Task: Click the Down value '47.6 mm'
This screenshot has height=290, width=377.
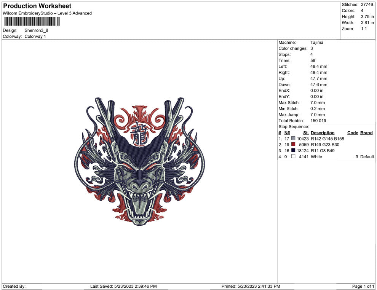Action: pyautogui.click(x=319, y=84)
